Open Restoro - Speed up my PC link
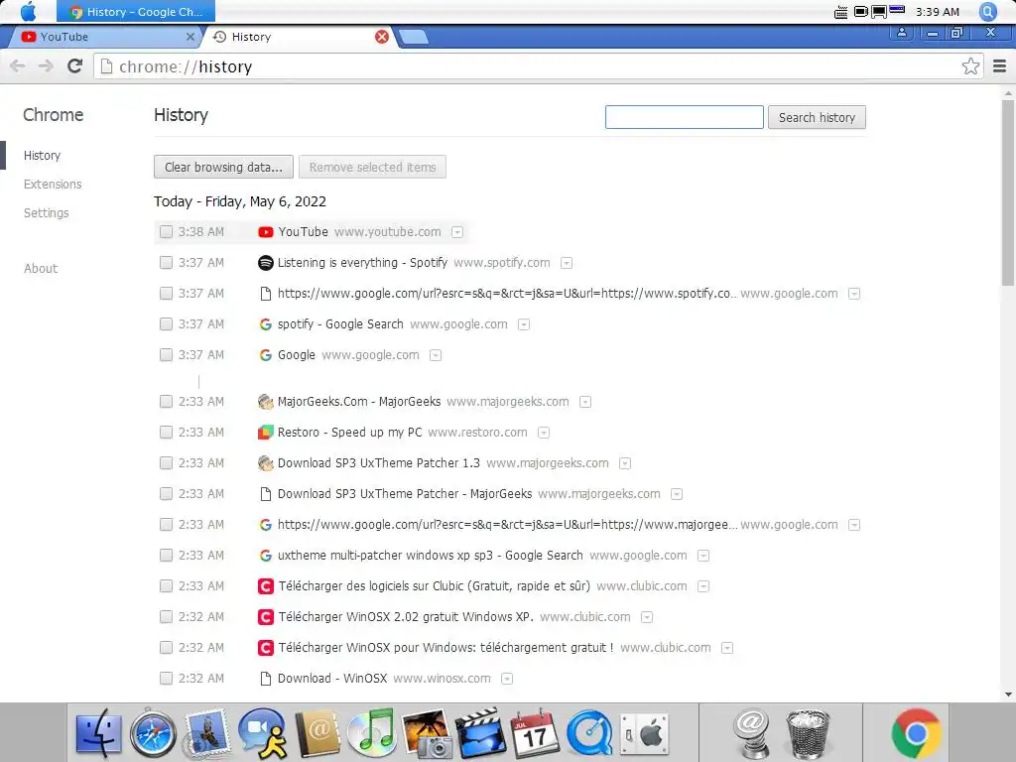1016x762 pixels. click(349, 433)
